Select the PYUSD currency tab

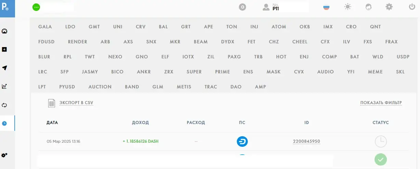click(x=67, y=87)
